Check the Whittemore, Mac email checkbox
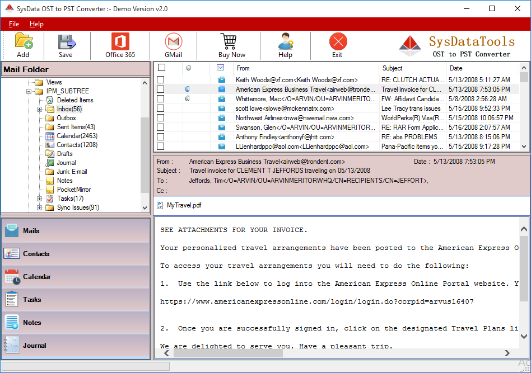The image size is (531, 373). coord(161,99)
